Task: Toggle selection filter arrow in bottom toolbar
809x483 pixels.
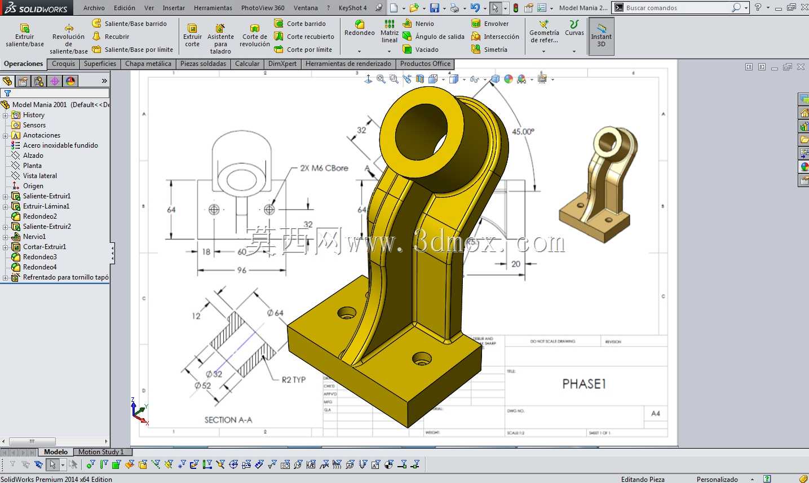Action: click(52, 465)
